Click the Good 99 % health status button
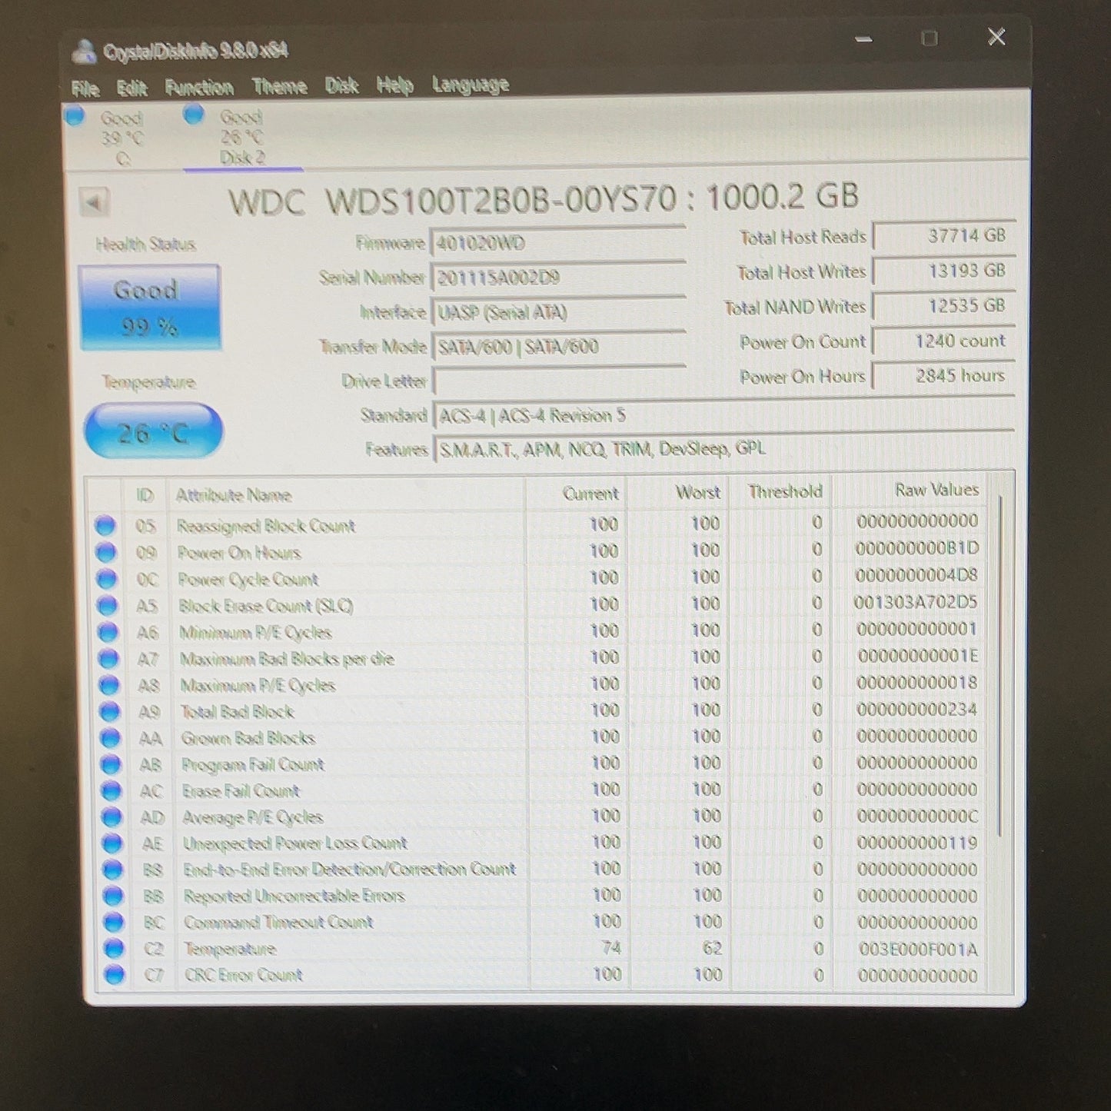This screenshot has width=1111, height=1111. click(150, 308)
